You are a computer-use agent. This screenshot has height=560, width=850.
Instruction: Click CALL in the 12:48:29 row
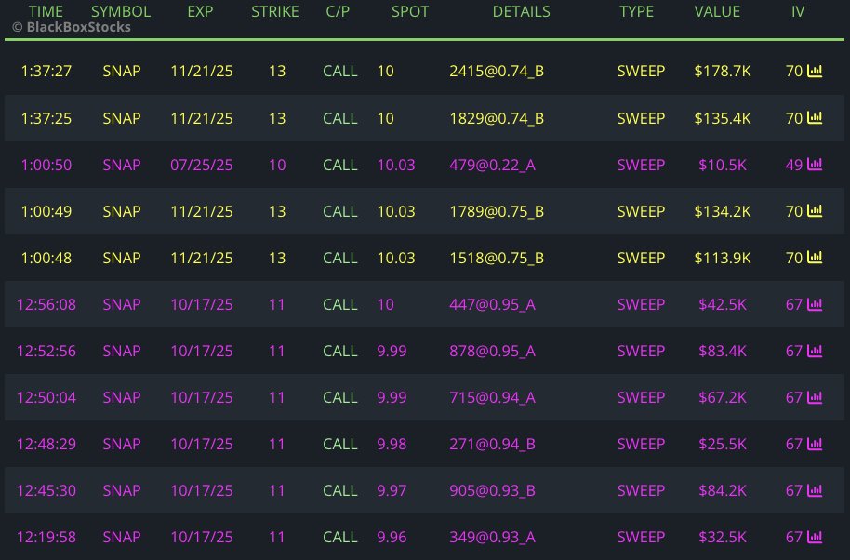(339, 444)
